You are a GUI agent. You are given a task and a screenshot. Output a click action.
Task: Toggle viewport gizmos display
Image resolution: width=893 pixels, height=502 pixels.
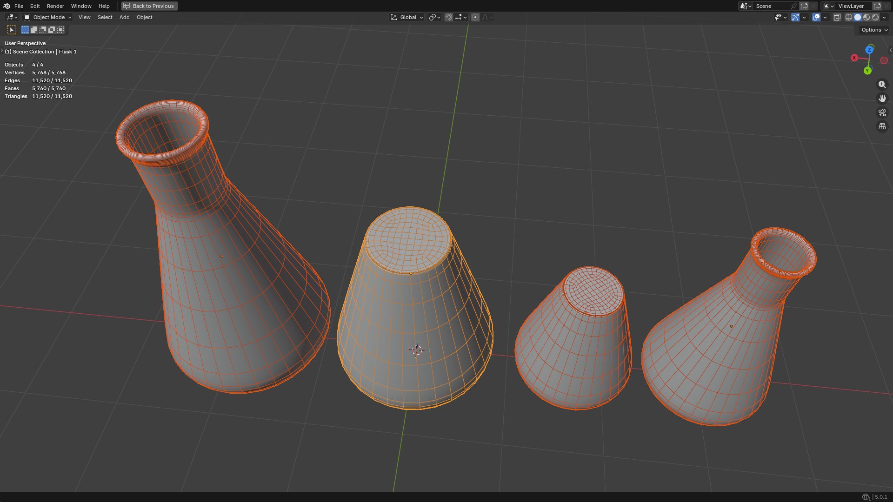(x=795, y=17)
